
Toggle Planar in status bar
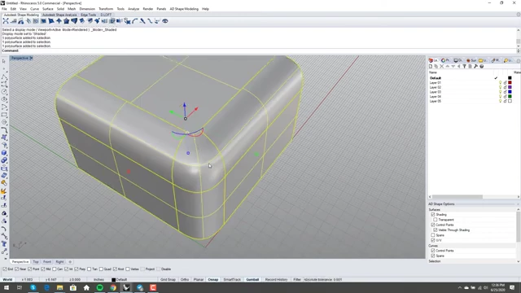coord(199,280)
